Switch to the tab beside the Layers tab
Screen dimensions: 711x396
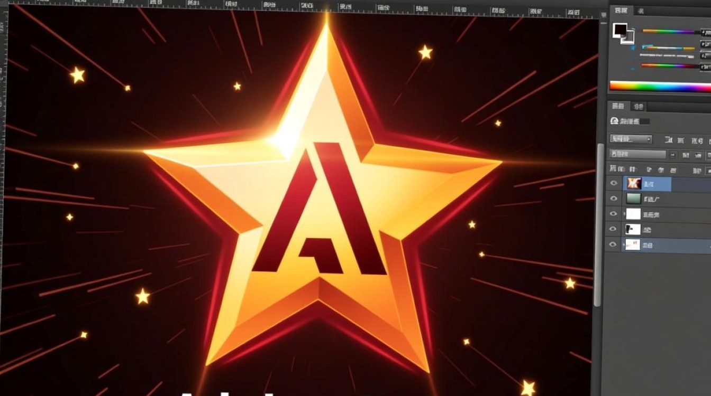pos(639,107)
